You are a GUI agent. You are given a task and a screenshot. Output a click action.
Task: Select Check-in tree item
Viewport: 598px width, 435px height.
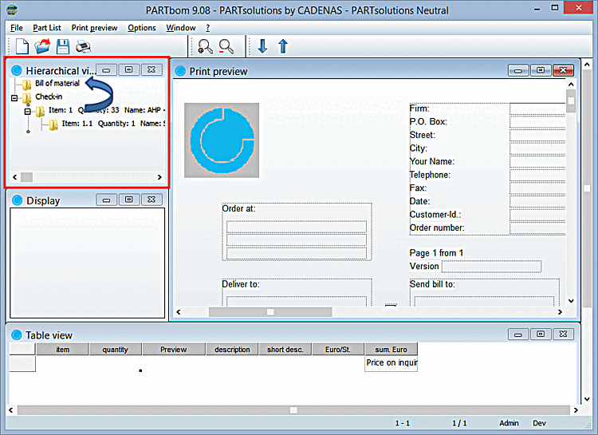pyautogui.click(x=49, y=97)
